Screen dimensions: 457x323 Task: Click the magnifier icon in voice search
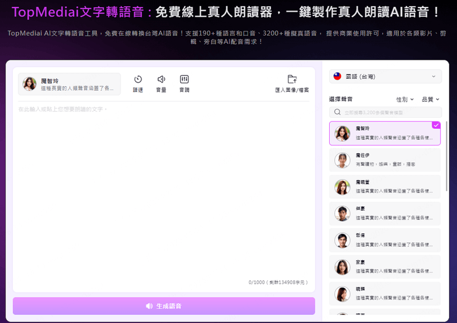[337, 112]
